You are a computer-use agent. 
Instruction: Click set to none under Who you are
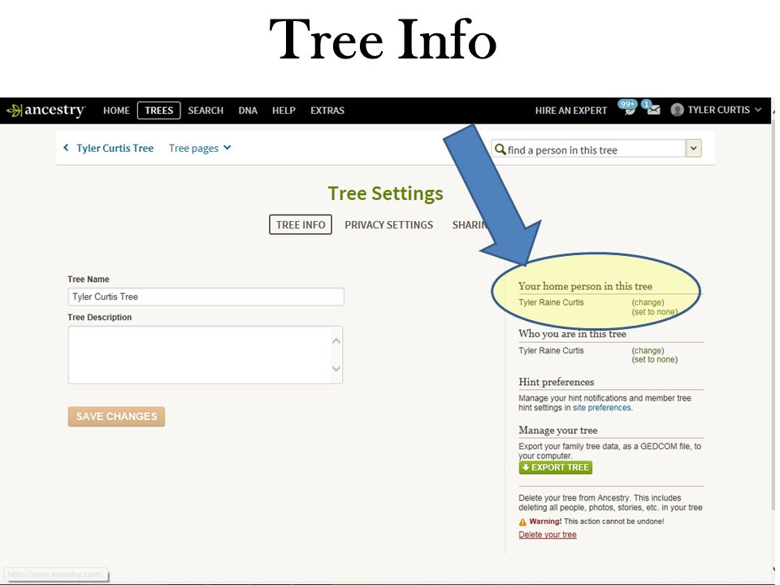tap(655, 360)
